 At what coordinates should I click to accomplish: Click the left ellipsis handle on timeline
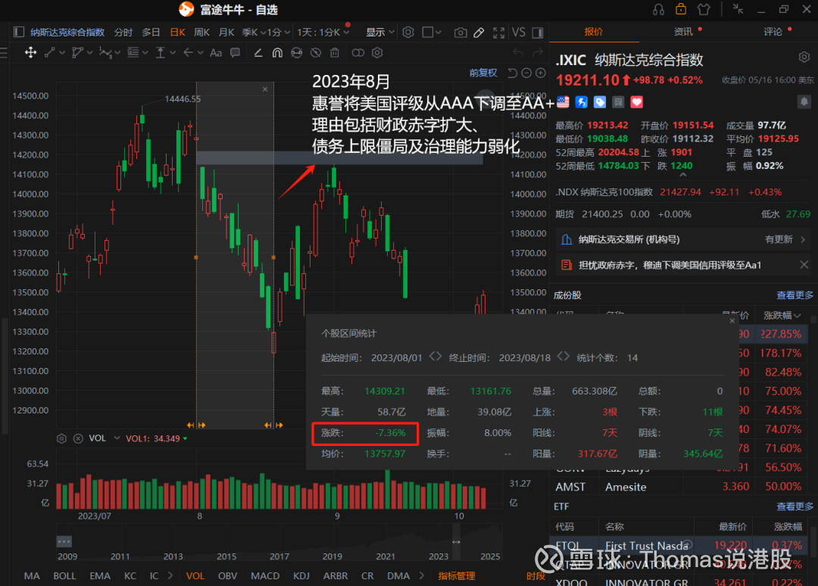[x=64, y=541]
